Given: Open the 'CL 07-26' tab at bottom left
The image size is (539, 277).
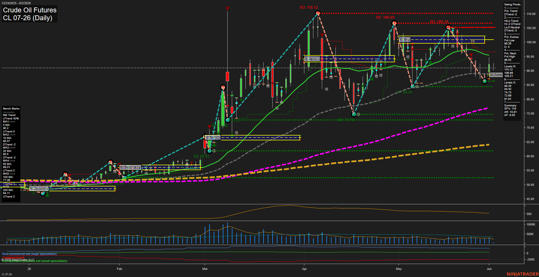Looking at the screenshot, I should pos(7,274).
